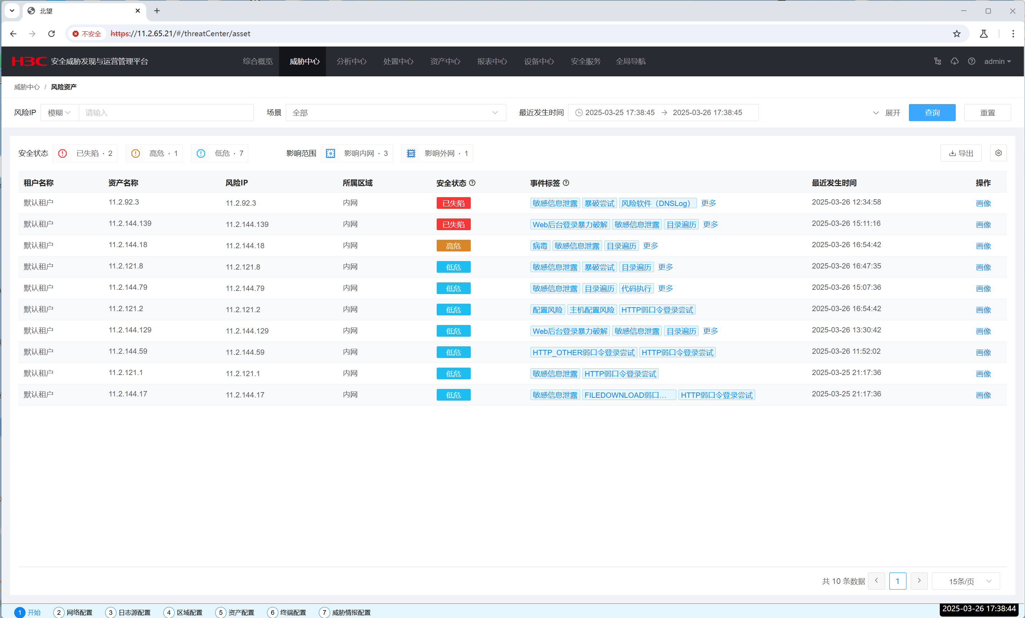
Task: Open the 分析中心 menu
Action: (x=351, y=61)
